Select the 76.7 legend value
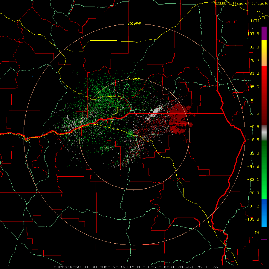Image resolution: width=269 pixels, height=269 pixels. tap(254, 60)
